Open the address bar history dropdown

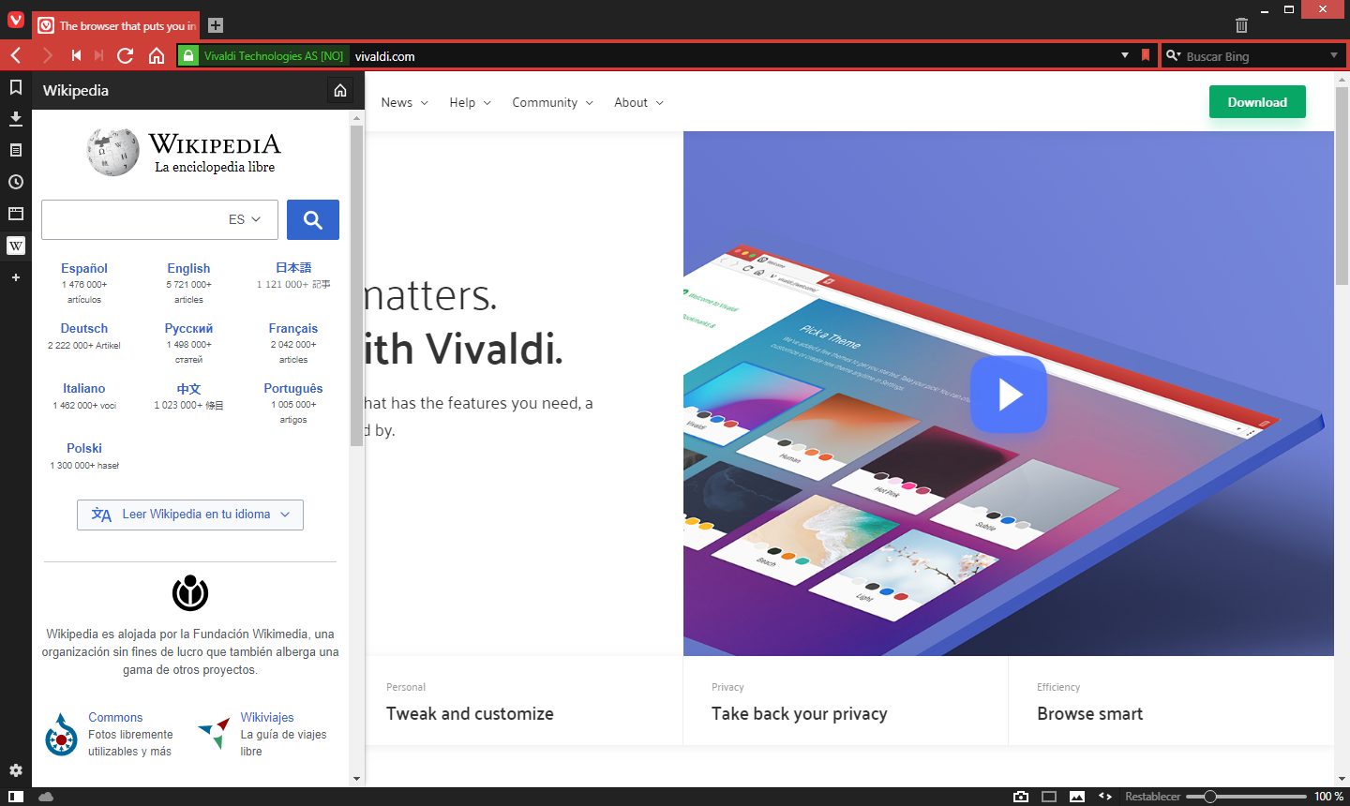[x=1125, y=55]
